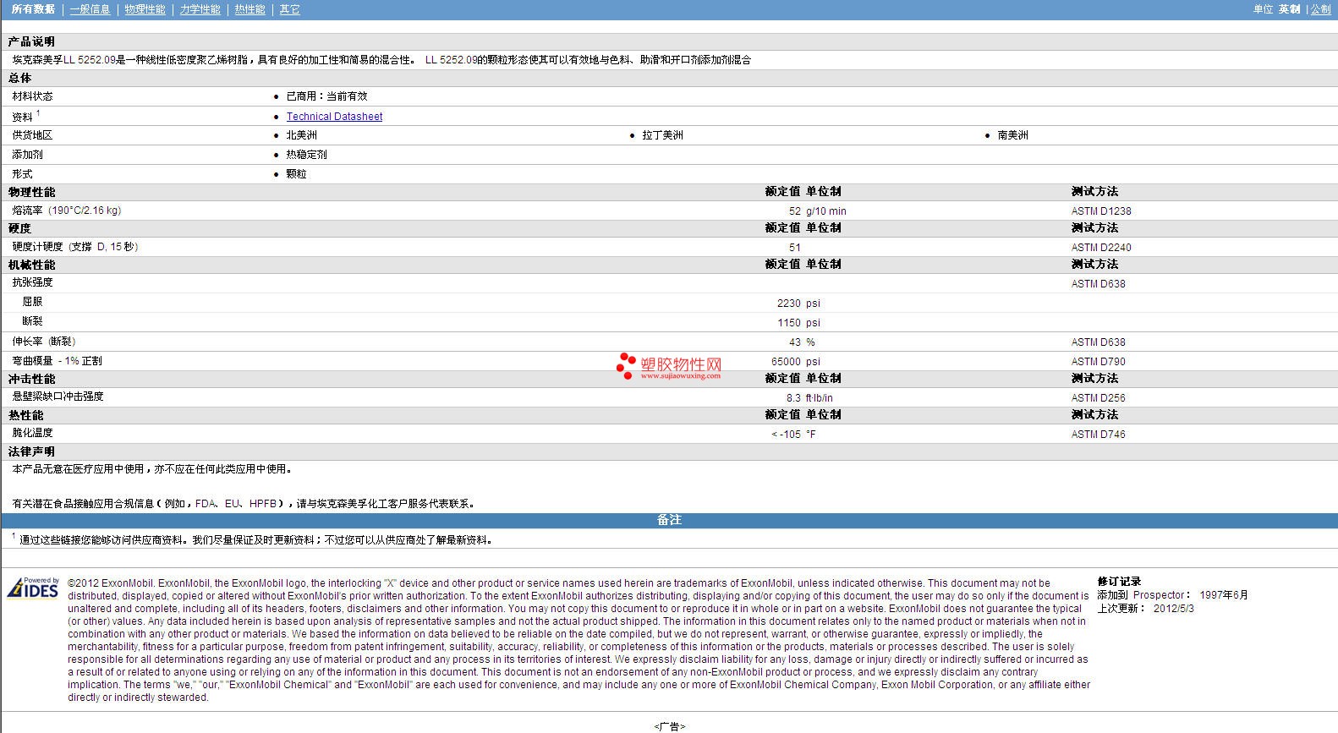Click the IDES logo in the footer

[x=34, y=588]
